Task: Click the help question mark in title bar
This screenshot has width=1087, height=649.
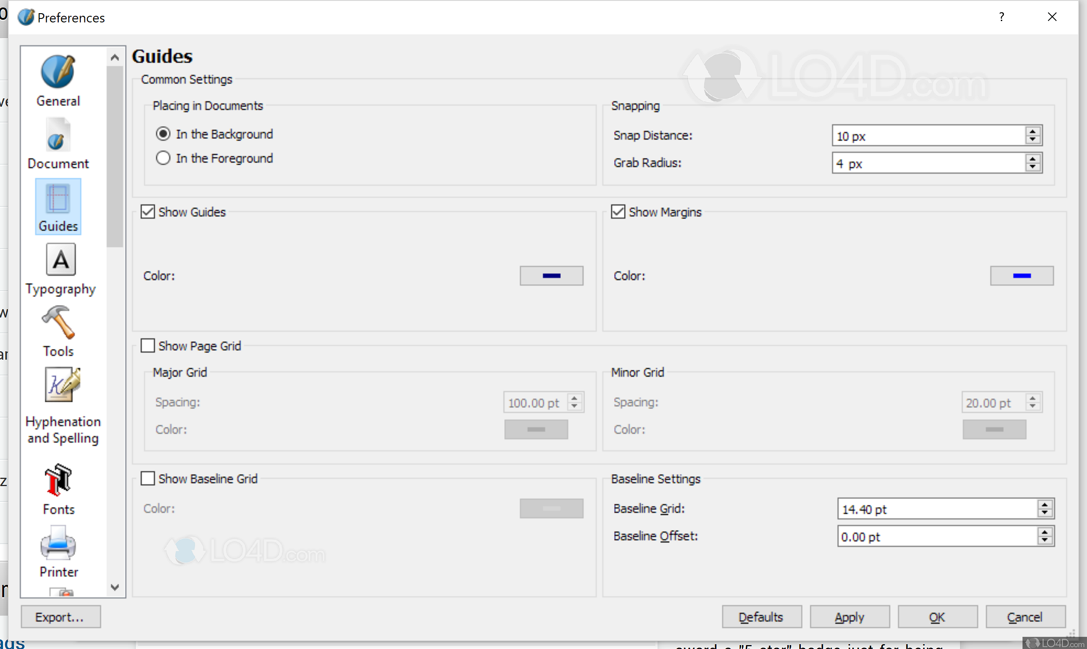Action: point(1001,17)
